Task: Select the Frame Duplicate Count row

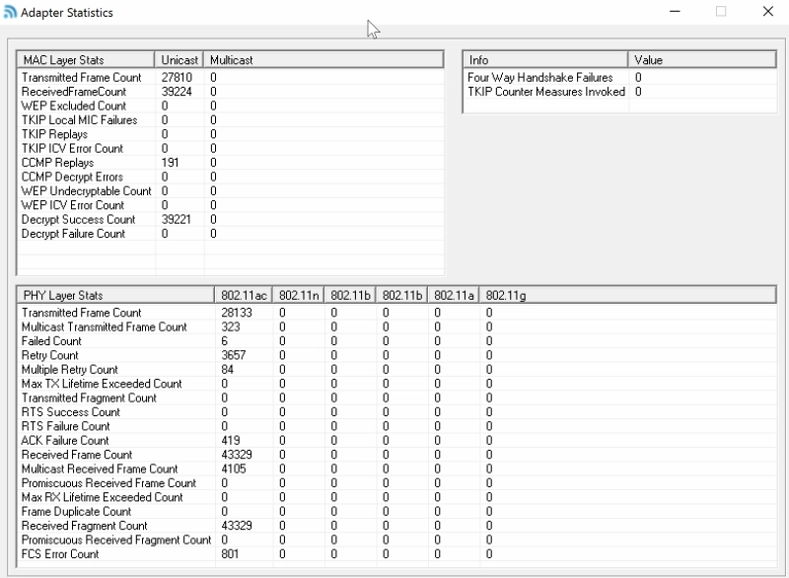Action: pos(396,512)
